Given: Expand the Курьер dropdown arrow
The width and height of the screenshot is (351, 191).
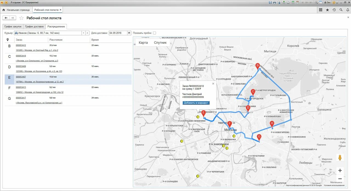Looking at the screenshot, I should (x=84, y=33).
